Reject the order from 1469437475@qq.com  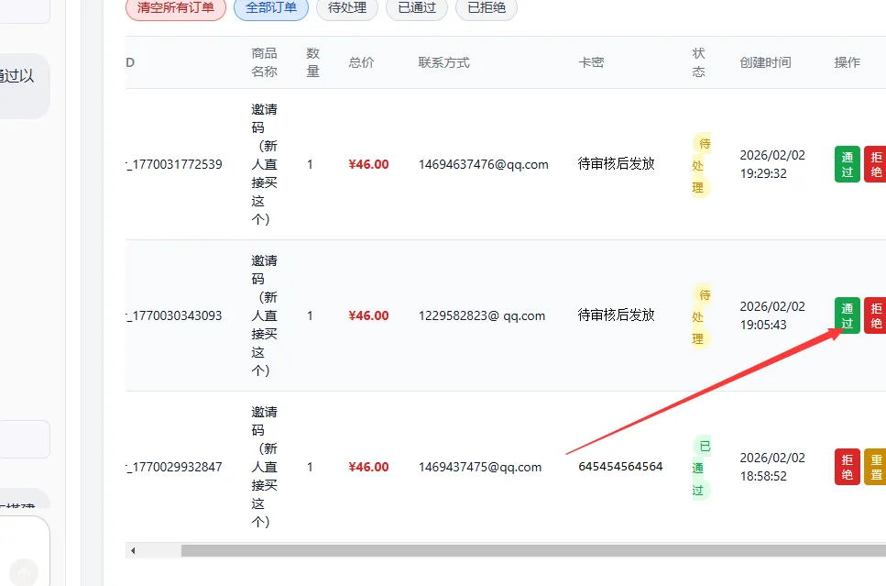tap(847, 467)
